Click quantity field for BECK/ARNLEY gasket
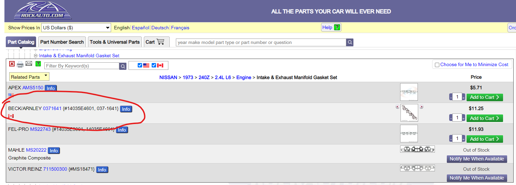The width and height of the screenshot is (516, 185). point(457,118)
